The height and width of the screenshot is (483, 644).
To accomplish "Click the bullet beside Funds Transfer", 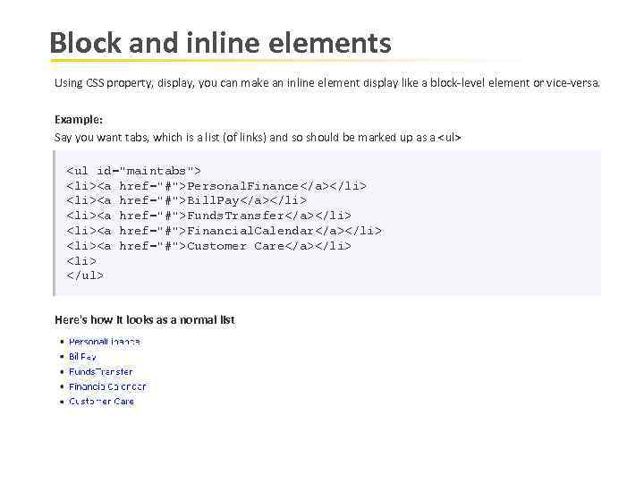I will pyautogui.click(x=61, y=372).
